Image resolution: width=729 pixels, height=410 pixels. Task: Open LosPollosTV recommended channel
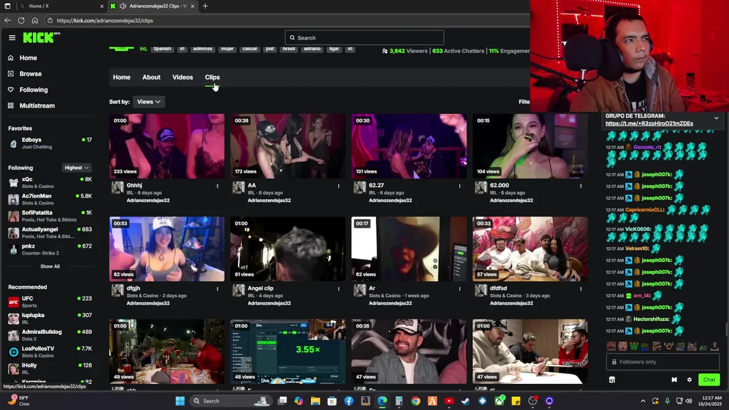click(x=50, y=352)
